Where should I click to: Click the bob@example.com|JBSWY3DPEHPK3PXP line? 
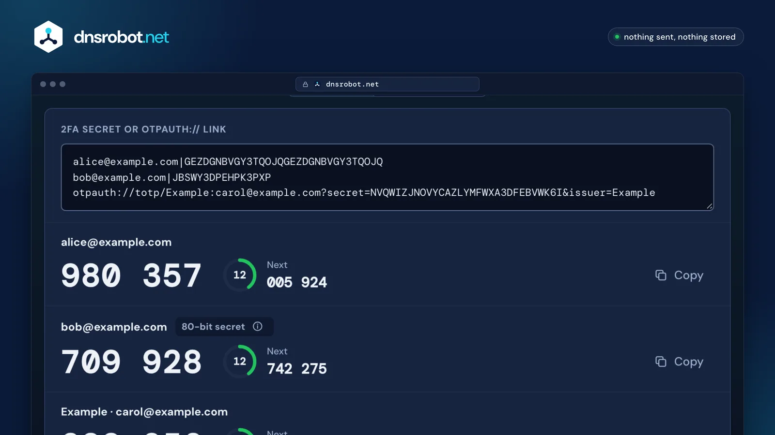point(172,177)
